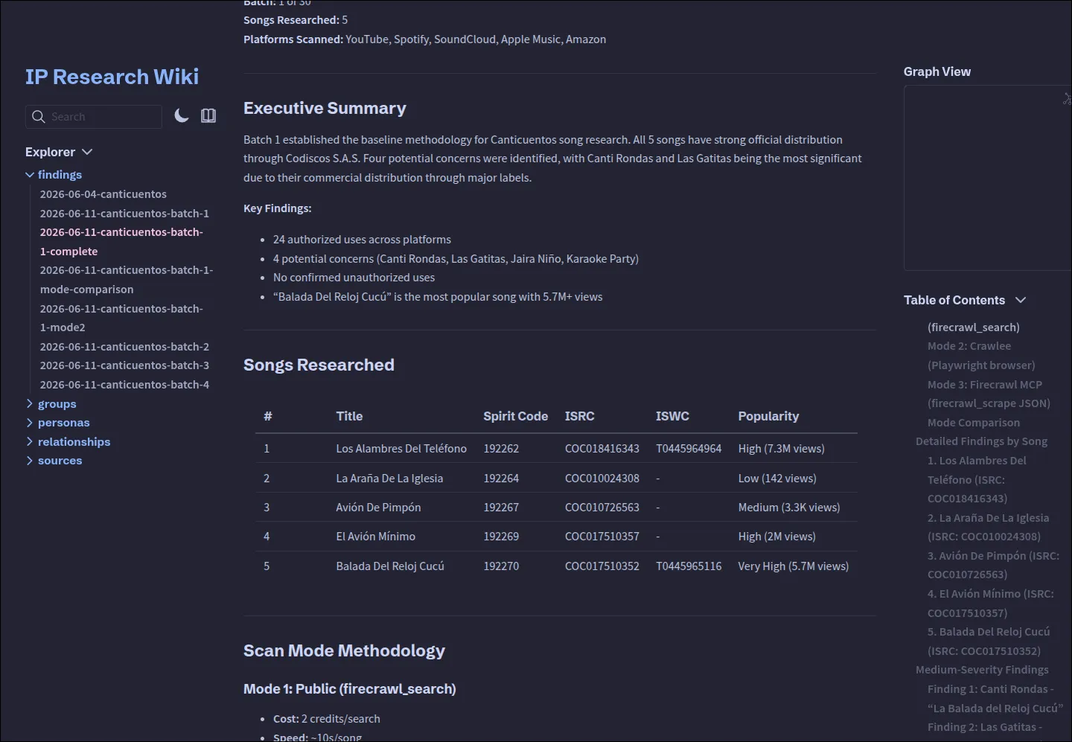Select Los Alambres Del Teléfono title cell
The width and height of the screenshot is (1072, 742).
(401, 449)
